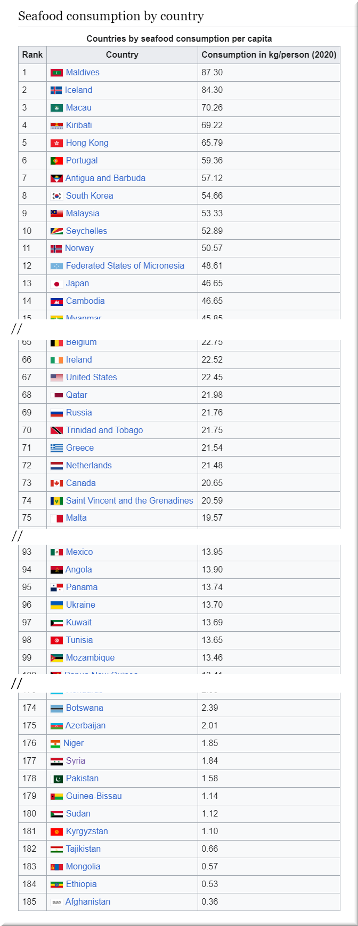Click the Canada flag icon
The height and width of the screenshot is (926, 358).
pos(56,483)
